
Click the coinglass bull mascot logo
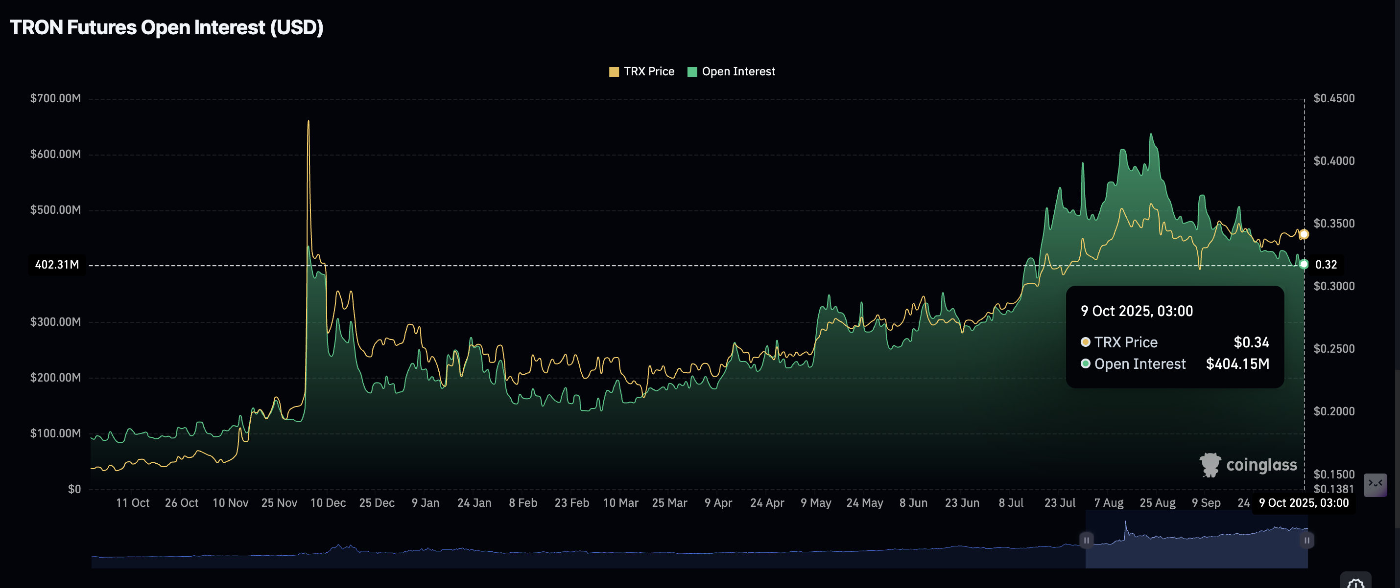(x=1210, y=465)
